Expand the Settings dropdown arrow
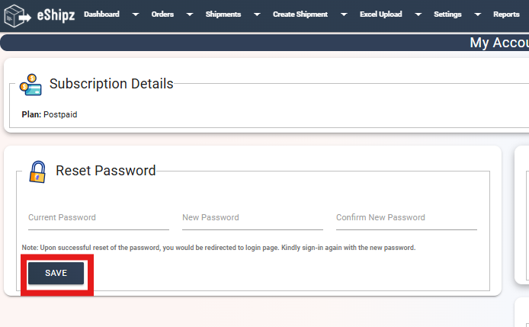The image size is (529, 327). pos(477,14)
